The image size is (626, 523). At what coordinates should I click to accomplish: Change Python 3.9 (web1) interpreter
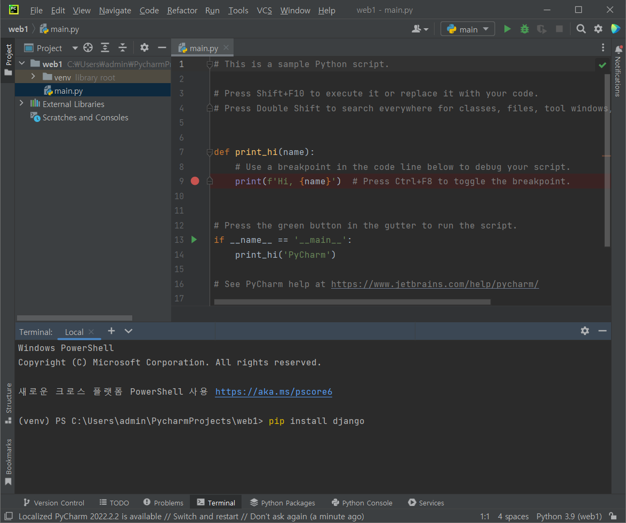pyautogui.click(x=569, y=517)
